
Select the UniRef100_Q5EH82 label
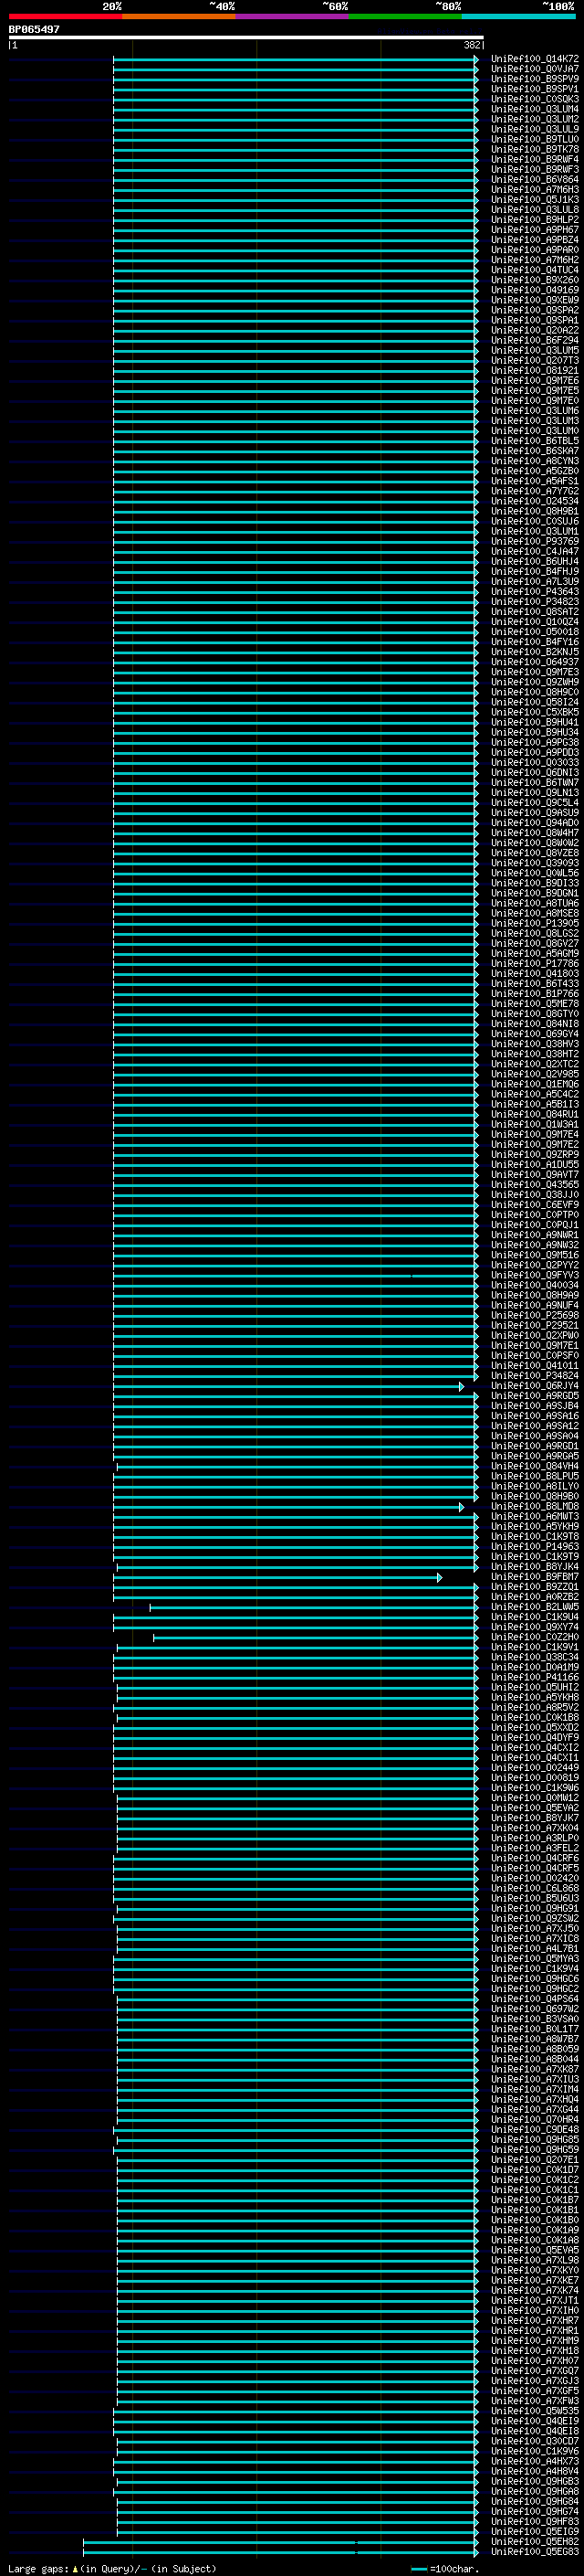pyautogui.click(x=535, y=2541)
